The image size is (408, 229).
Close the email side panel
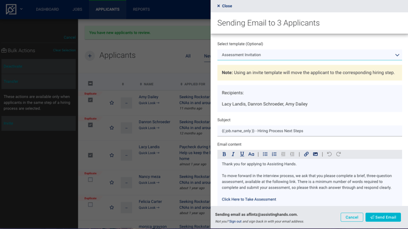(x=225, y=6)
